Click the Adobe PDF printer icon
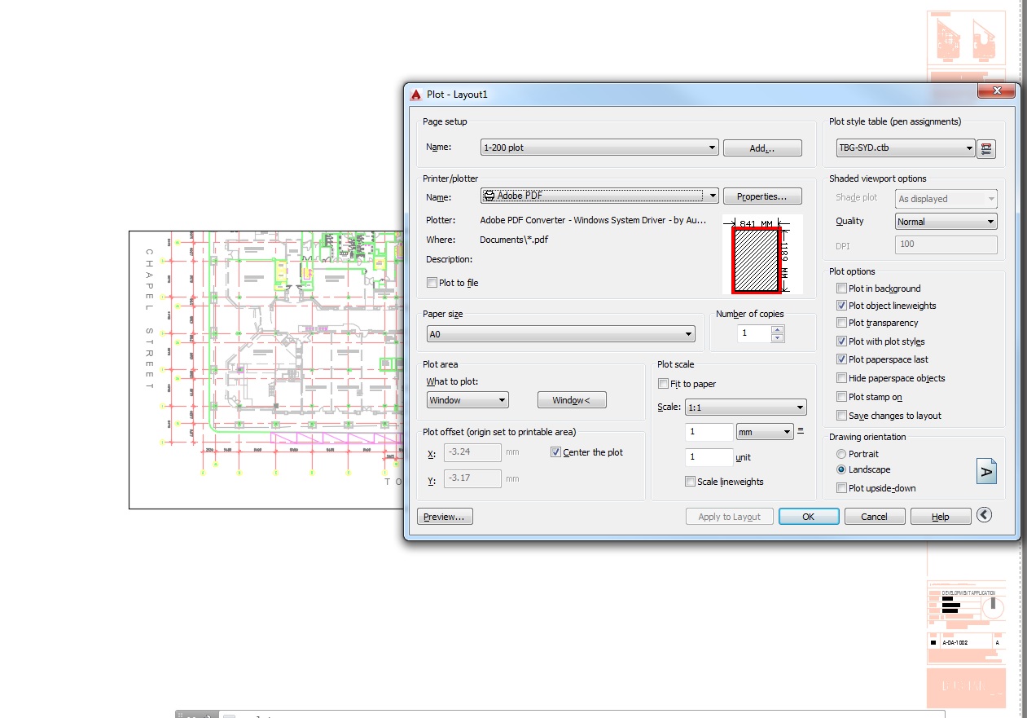This screenshot has height=718, width=1027. coord(489,196)
